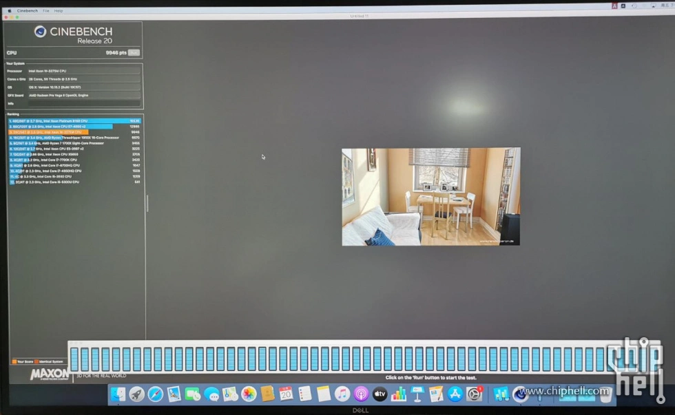This screenshot has height=415, width=675.
Task: Click the Cores x GHz field
Action: [84, 79]
